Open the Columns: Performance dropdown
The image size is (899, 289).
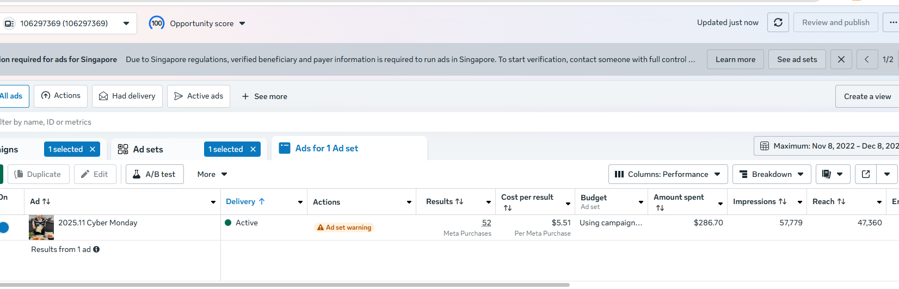[x=668, y=174]
